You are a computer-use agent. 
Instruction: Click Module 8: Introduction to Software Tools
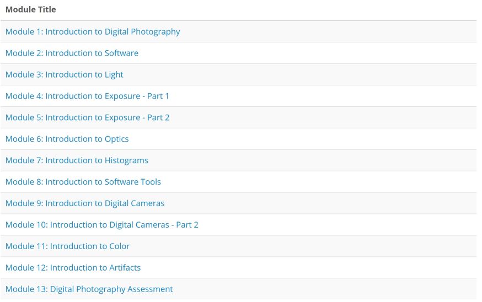coord(83,182)
